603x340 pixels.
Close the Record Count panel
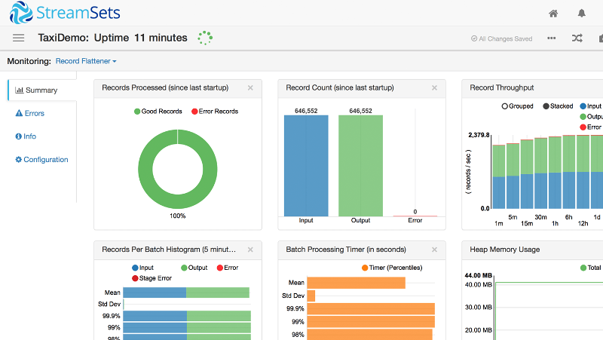[x=434, y=87]
